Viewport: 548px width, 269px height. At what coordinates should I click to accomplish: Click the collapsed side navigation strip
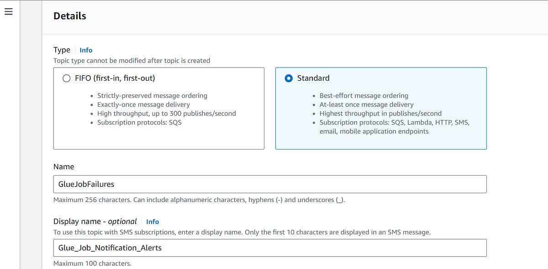(31, 134)
